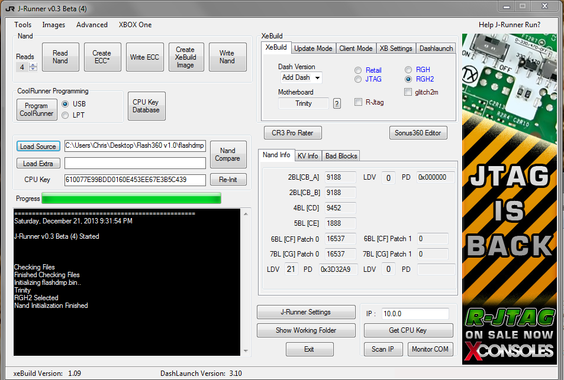The width and height of the screenshot is (564, 380).
Task: Click the CPU Key input field
Action: (135, 180)
